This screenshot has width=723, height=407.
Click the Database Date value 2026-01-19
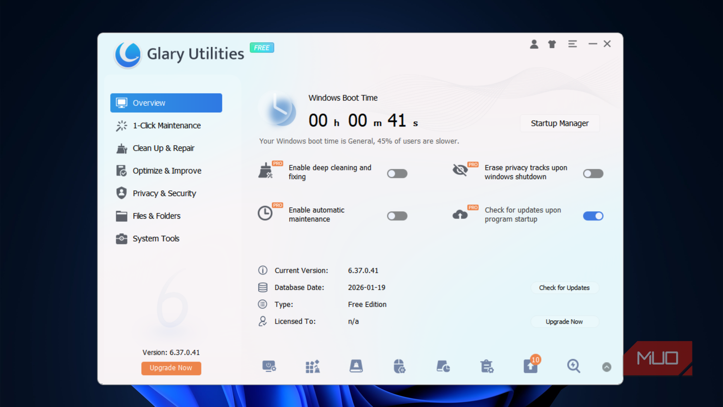[367, 287]
